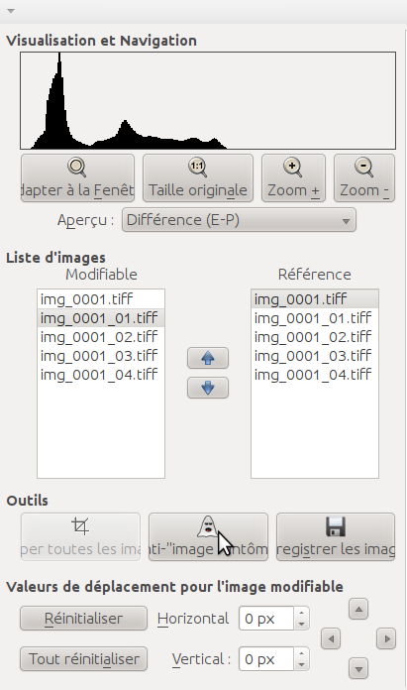Move selected image up with blue arrow

(x=208, y=358)
